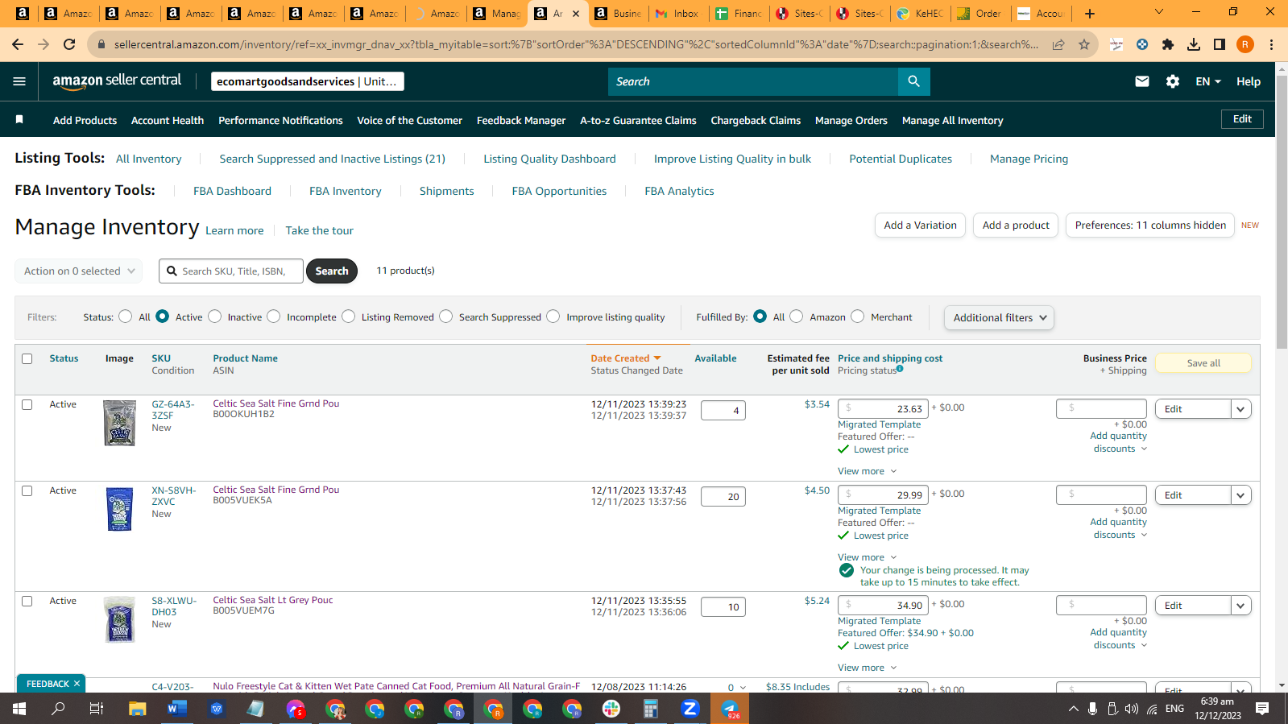This screenshot has height=724, width=1288.
Task: Open Listing Quality Dashboard
Action: tap(549, 159)
